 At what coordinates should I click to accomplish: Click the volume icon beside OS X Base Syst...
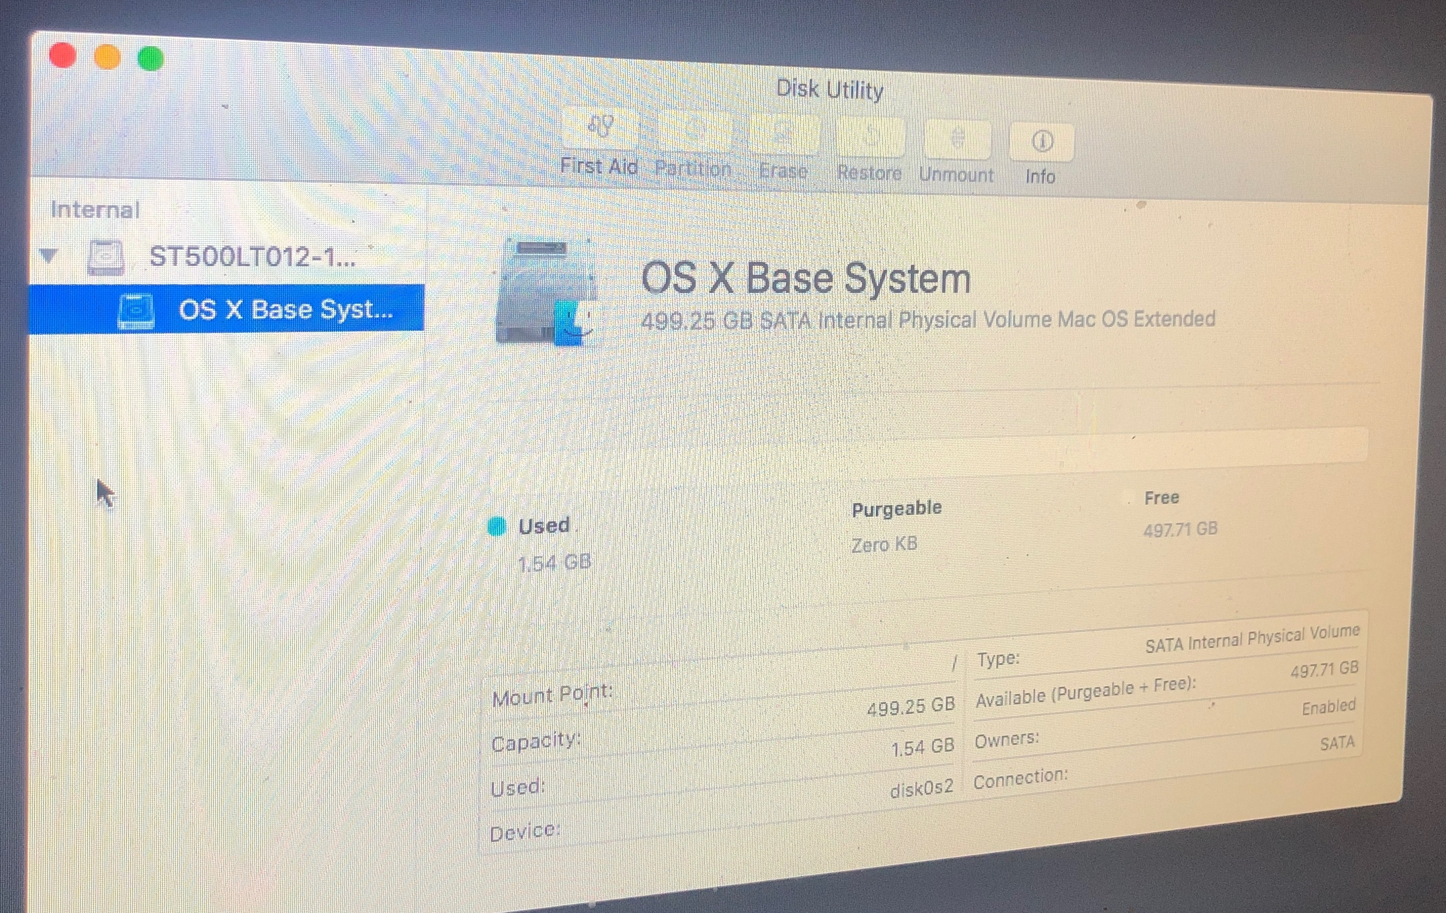(137, 310)
